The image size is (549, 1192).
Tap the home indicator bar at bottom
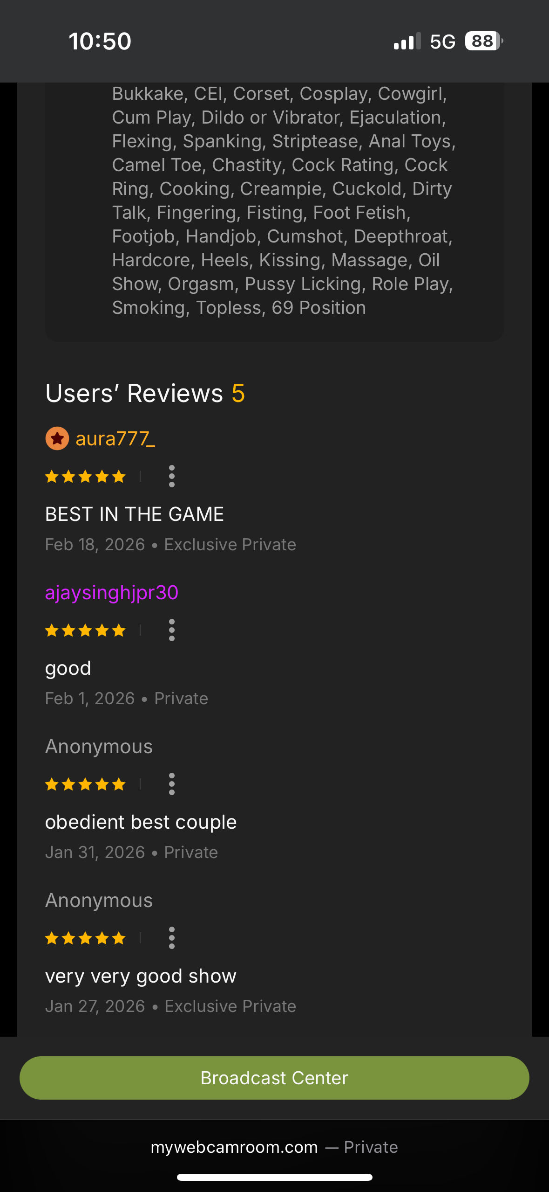[274, 1177]
